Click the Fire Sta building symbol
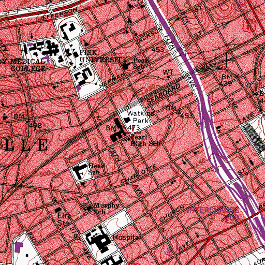Screen dimensions: 265x265 [58, 210]
